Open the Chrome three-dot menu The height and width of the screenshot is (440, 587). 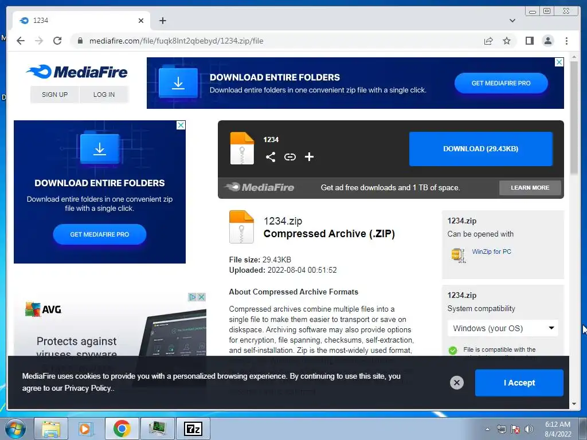coord(566,41)
